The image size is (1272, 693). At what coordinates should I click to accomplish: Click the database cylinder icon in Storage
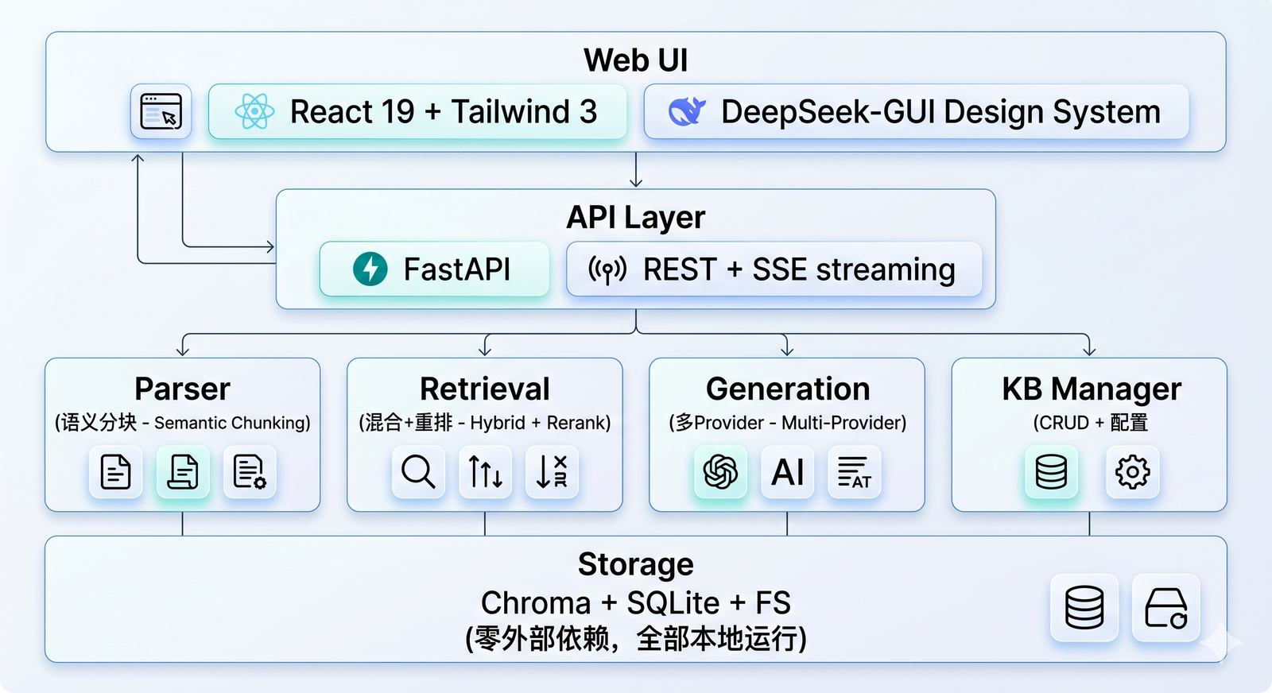click(1084, 608)
